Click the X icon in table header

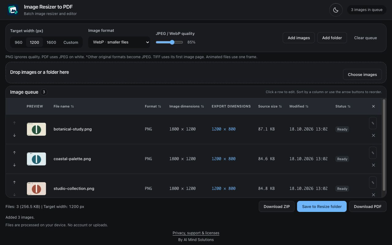[373, 106]
